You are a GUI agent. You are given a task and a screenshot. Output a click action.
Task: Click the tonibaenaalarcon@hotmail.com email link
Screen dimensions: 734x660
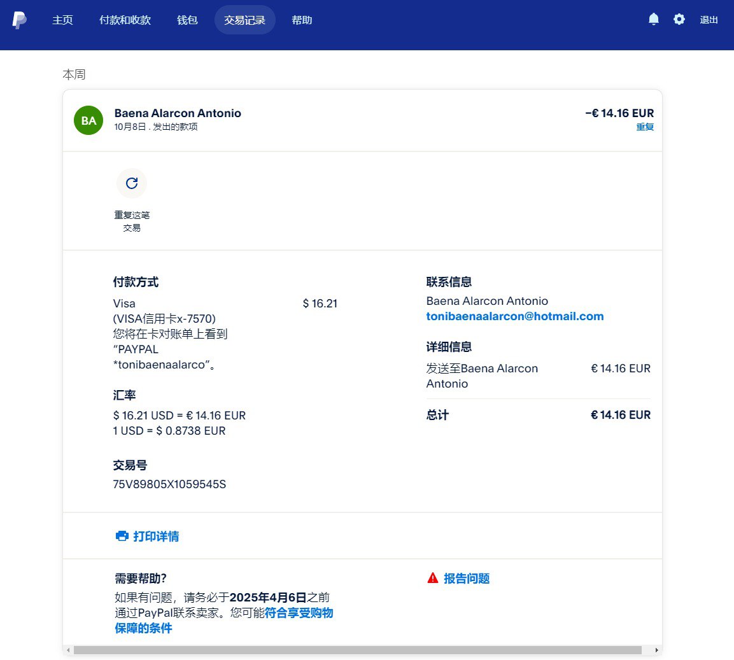point(515,316)
